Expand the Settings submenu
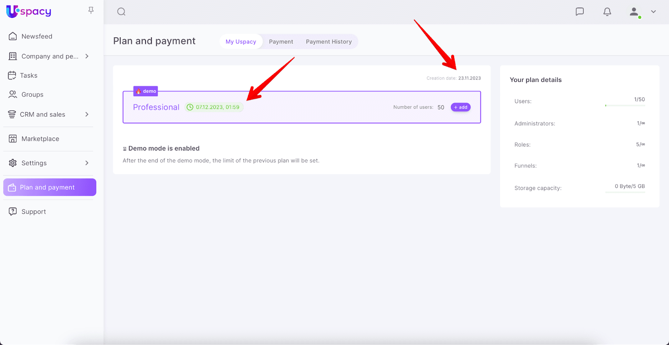This screenshot has height=345, width=669. [87, 163]
